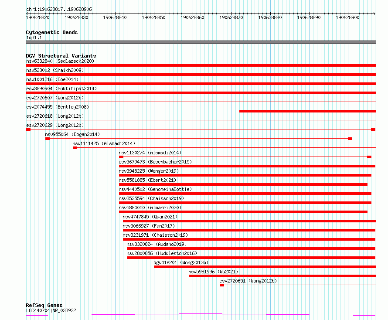The image size is (388, 320).
Task: Open variant esv3890904 (Suktitipat2014)
Action: point(61,89)
